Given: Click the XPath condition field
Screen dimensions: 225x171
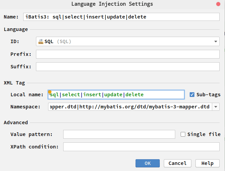Looking at the screenshot, I should [x=141, y=147].
